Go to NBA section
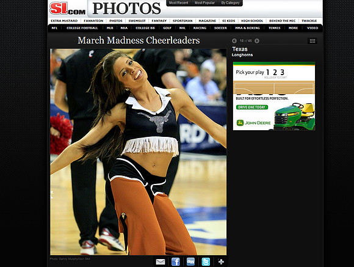The width and height of the screenshot is (354, 267). click(124, 28)
